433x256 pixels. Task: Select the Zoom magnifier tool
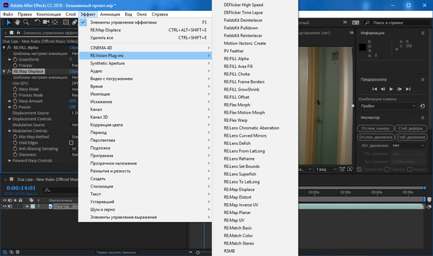[26, 22]
